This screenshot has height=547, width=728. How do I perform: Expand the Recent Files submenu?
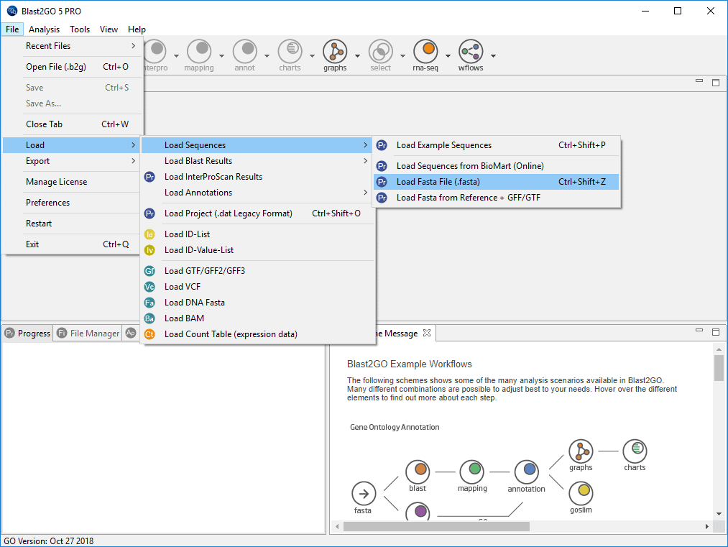click(73, 46)
